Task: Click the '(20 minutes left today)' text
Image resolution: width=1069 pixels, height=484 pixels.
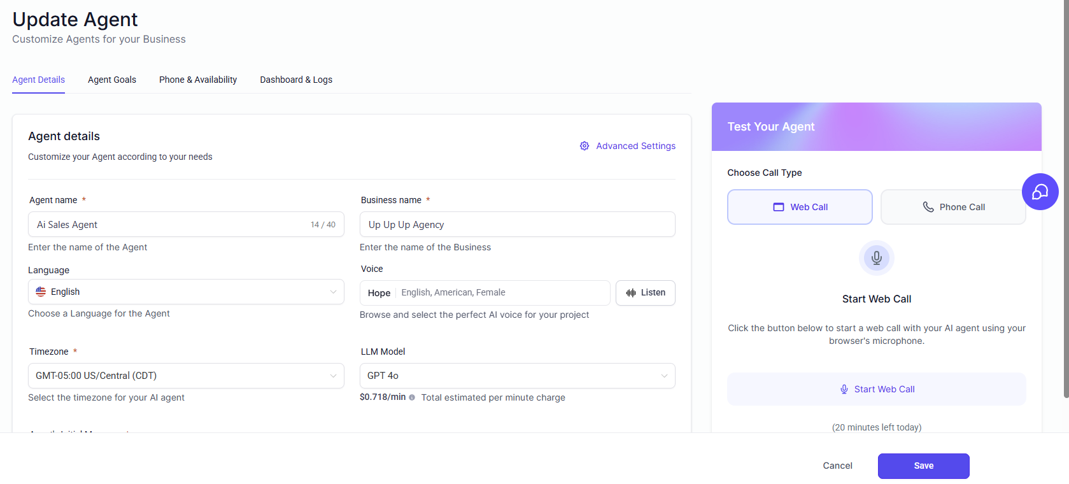Action: [x=877, y=427]
